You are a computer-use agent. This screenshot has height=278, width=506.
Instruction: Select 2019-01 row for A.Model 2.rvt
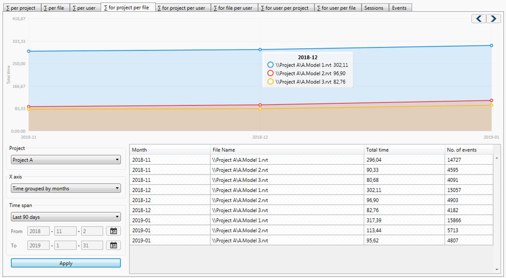click(x=311, y=230)
